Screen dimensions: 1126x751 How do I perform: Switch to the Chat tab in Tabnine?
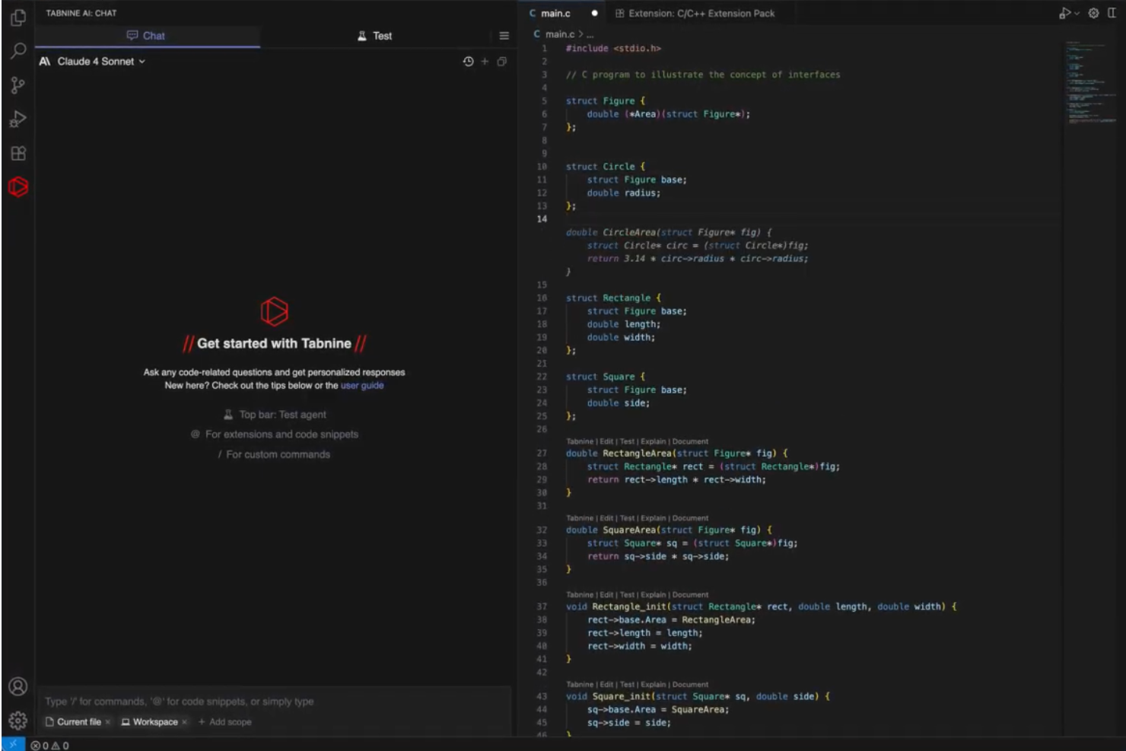point(147,36)
